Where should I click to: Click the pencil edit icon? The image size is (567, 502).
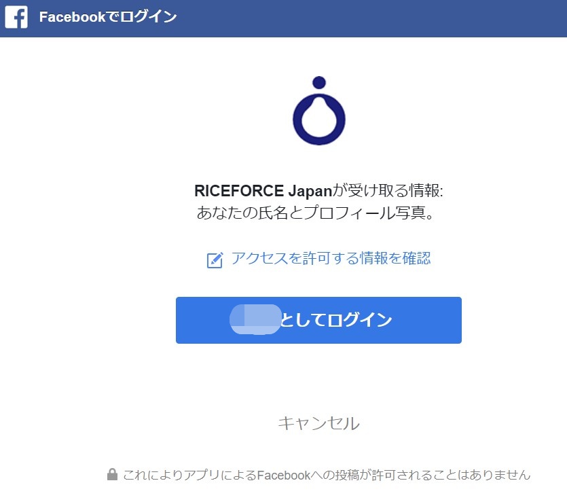215,259
